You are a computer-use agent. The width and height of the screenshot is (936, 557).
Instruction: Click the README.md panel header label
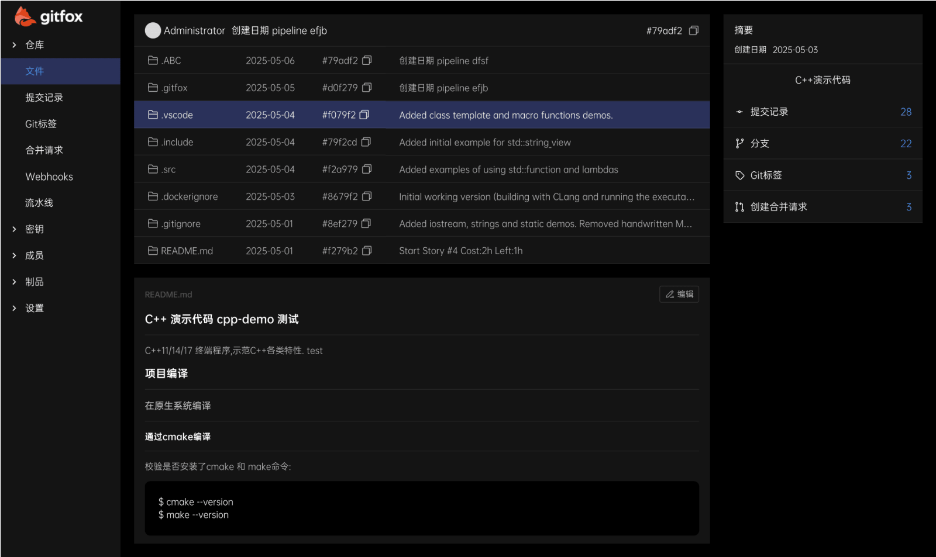click(x=168, y=295)
